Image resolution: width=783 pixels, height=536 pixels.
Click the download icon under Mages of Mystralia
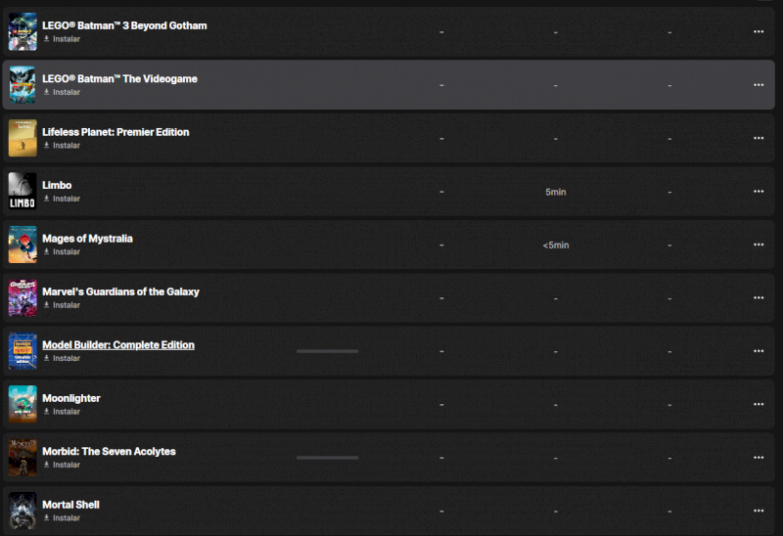[46, 252]
